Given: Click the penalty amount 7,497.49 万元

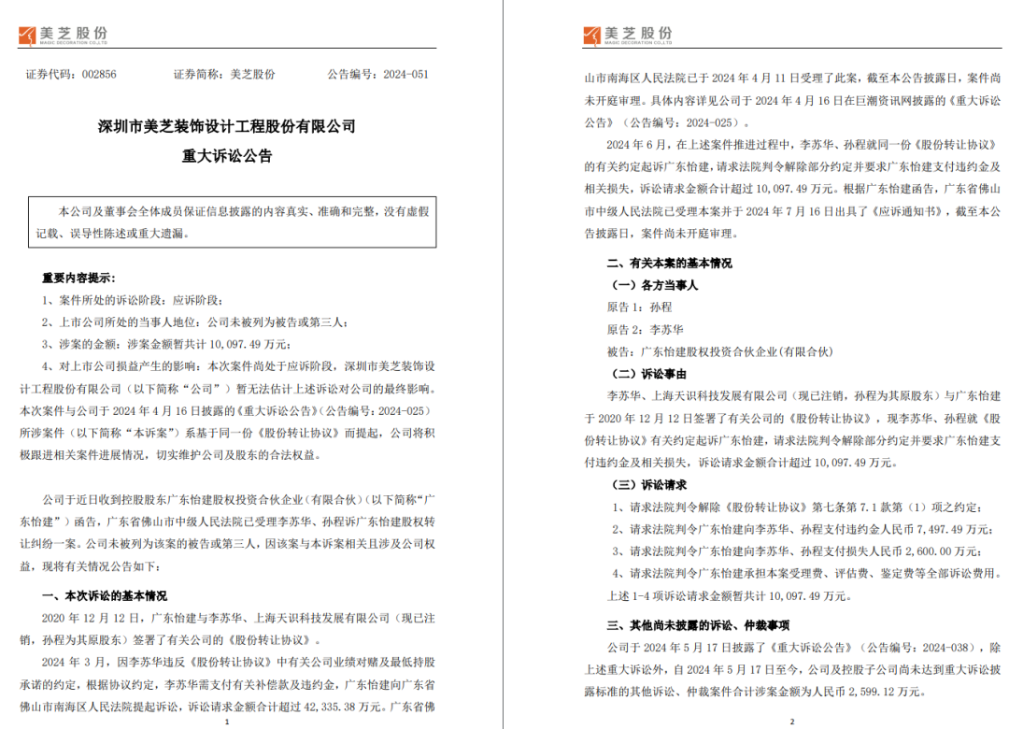Looking at the screenshot, I should pyautogui.click(x=954, y=529).
